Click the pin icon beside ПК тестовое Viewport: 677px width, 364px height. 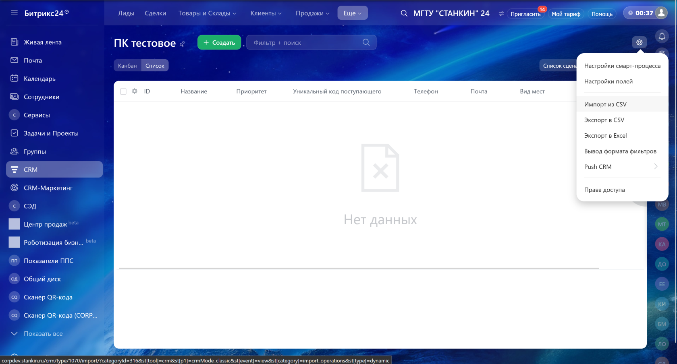pyautogui.click(x=183, y=43)
